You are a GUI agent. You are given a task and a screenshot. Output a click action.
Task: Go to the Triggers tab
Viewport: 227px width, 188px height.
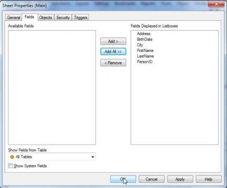coord(80,17)
